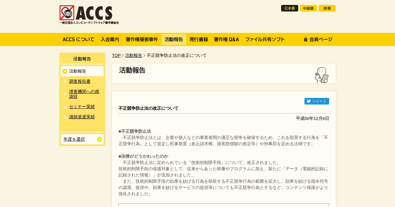Click the sidebar header 活動報告
The image size is (395, 207).
(x=82, y=59)
